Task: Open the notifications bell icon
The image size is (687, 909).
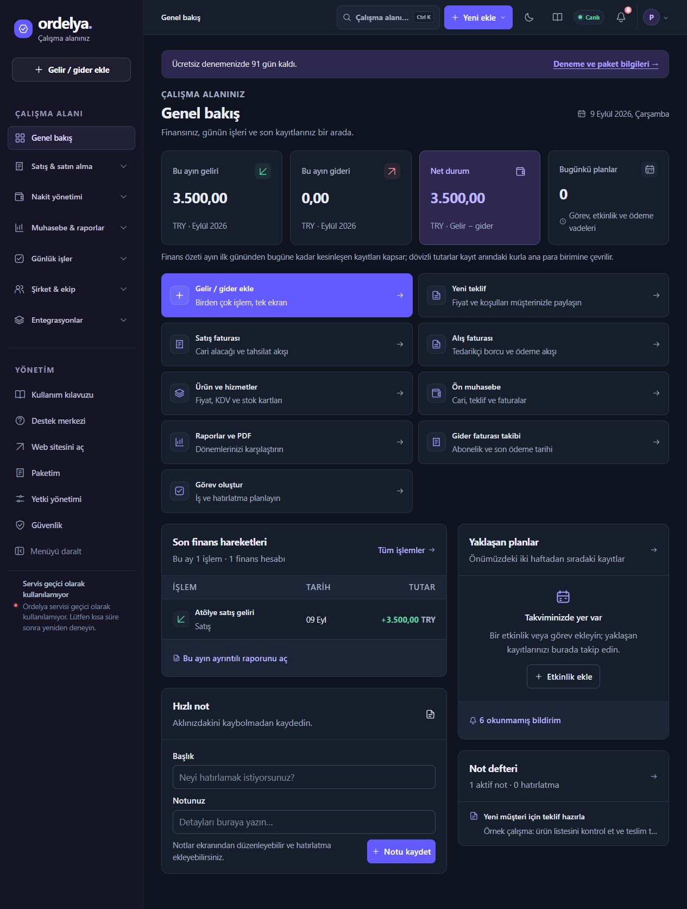Action: click(x=621, y=17)
